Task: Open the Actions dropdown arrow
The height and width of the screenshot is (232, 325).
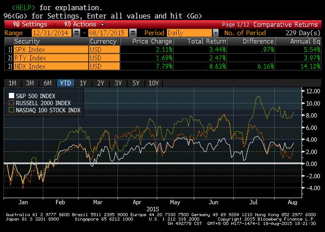Action: [102, 24]
